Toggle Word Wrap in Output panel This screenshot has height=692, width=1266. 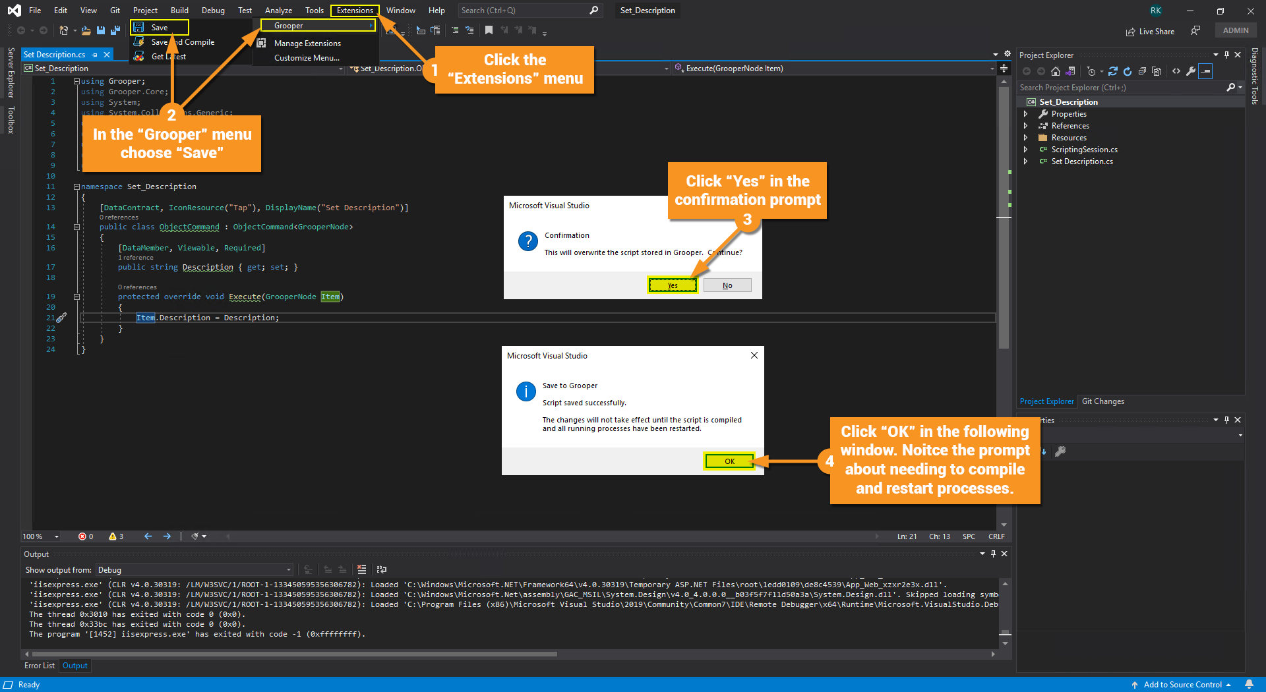[x=381, y=569]
